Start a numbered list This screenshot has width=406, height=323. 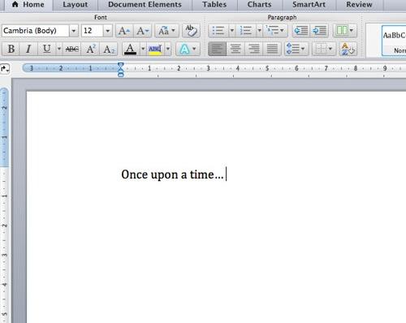point(246,31)
